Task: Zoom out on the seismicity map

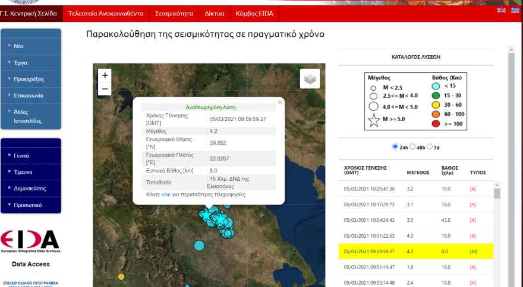Action: 105,89
